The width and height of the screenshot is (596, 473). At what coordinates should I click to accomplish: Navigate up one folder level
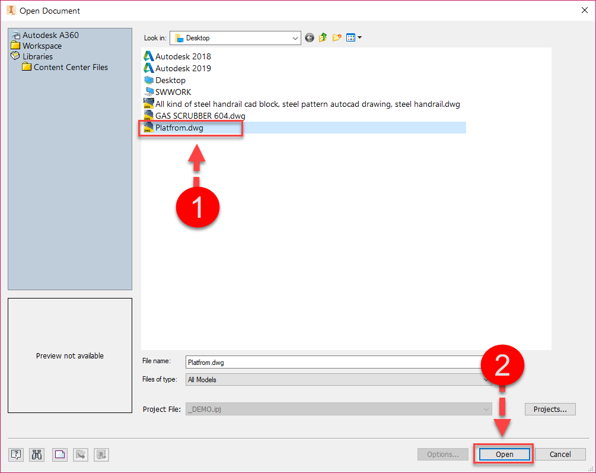coord(323,37)
